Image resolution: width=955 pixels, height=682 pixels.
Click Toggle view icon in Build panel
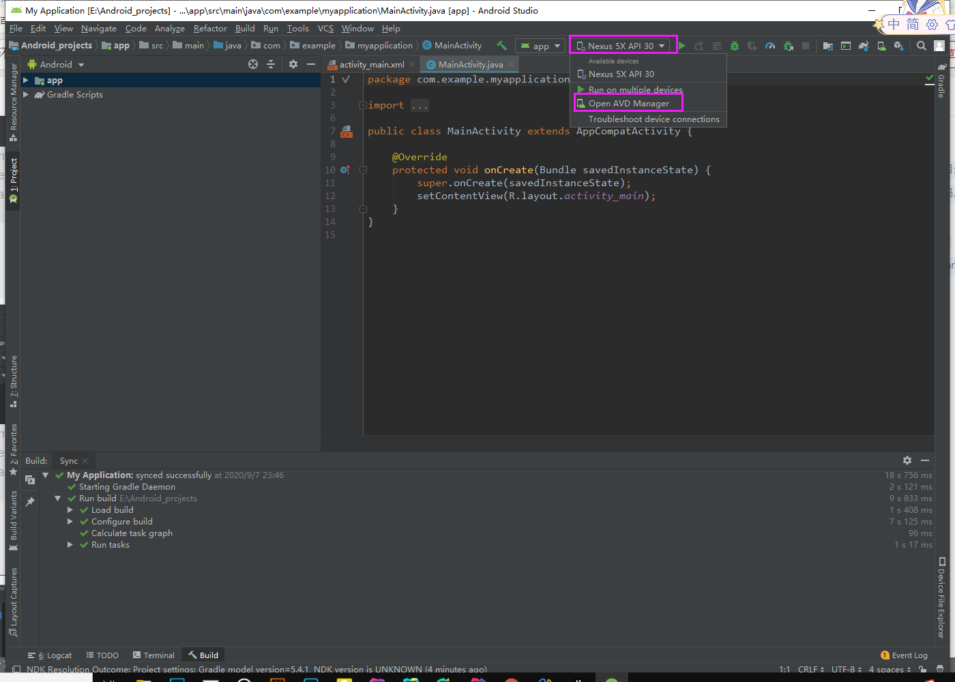tap(30, 480)
